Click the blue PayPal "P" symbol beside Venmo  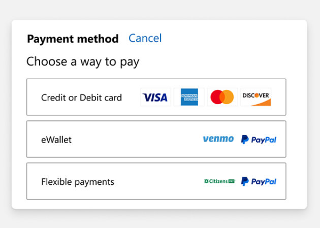(x=245, y=139)
